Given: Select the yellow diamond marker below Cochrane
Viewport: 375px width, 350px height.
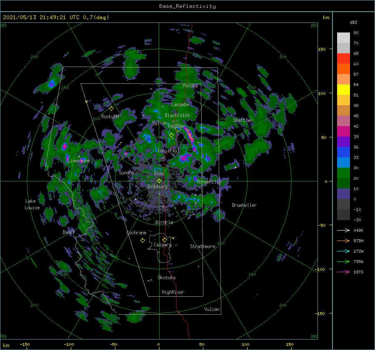Looking at the screenshot, I should (142, 241).
